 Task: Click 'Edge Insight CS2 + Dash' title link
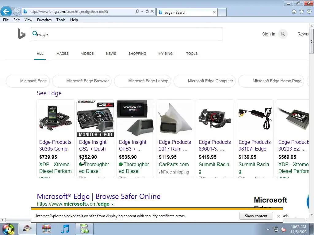[93, 145]
